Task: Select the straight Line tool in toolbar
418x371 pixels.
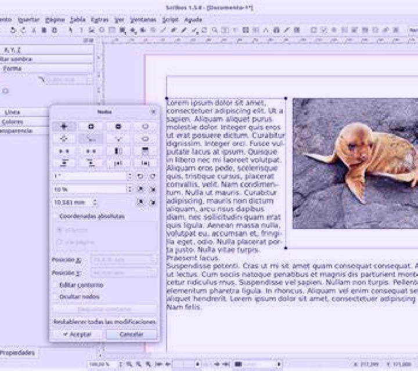Action: point(163,30)
